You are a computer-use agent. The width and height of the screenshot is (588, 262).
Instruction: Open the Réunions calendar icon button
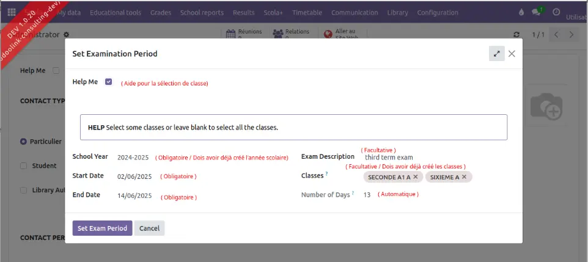coord(230,34)
